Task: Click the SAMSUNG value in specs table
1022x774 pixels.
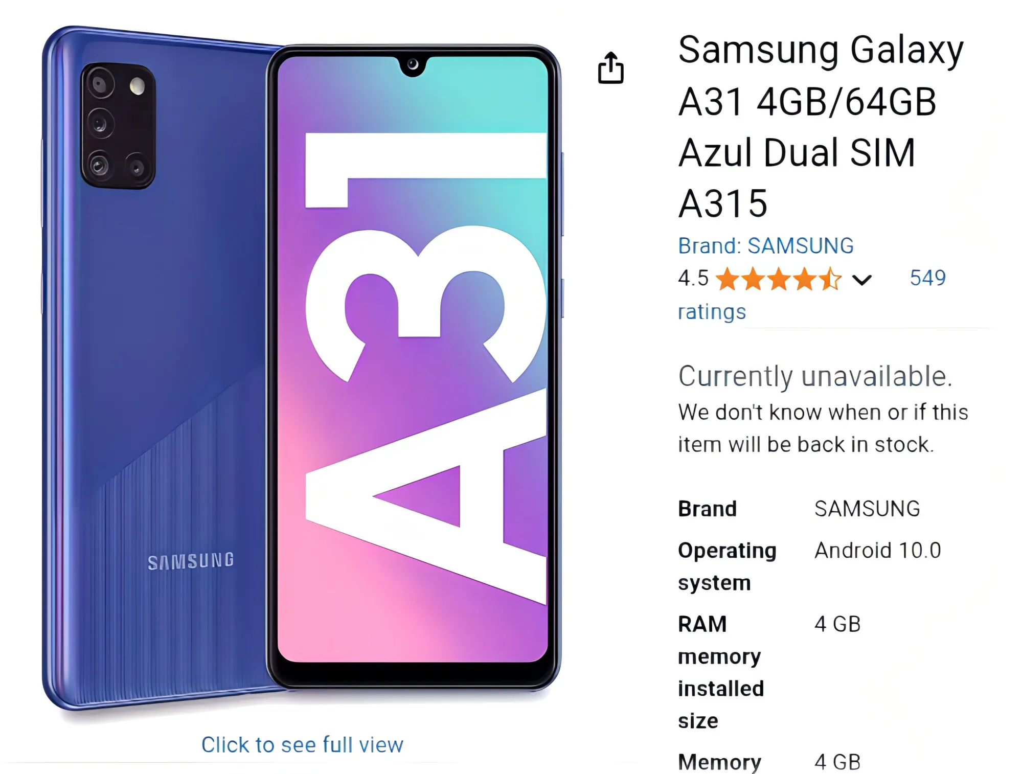Action: (x=867, y=509)
